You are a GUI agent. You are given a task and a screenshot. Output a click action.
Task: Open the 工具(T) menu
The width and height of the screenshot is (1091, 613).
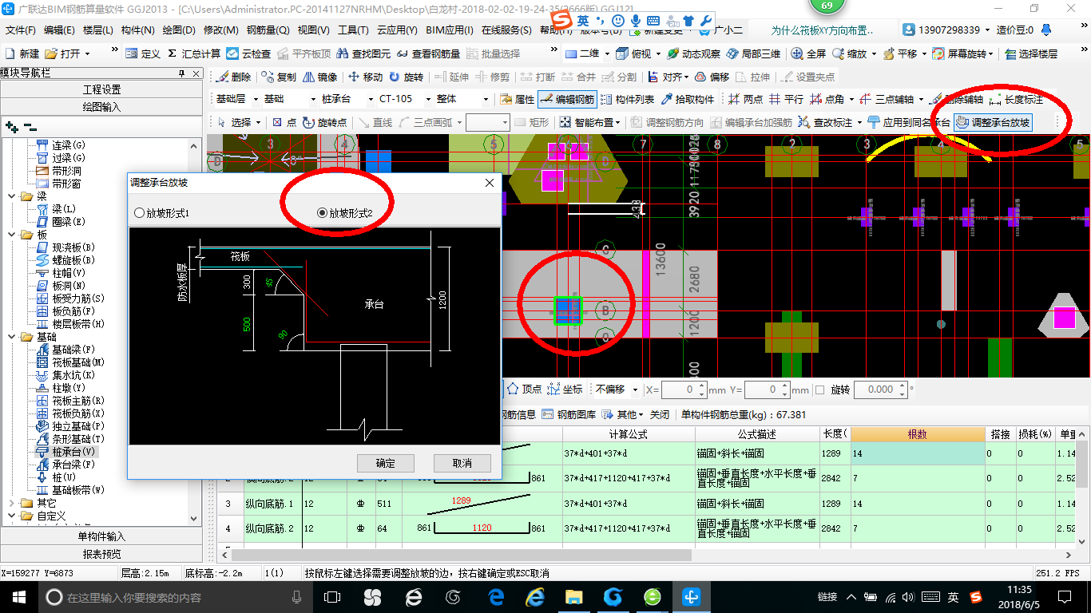[352, 30]
